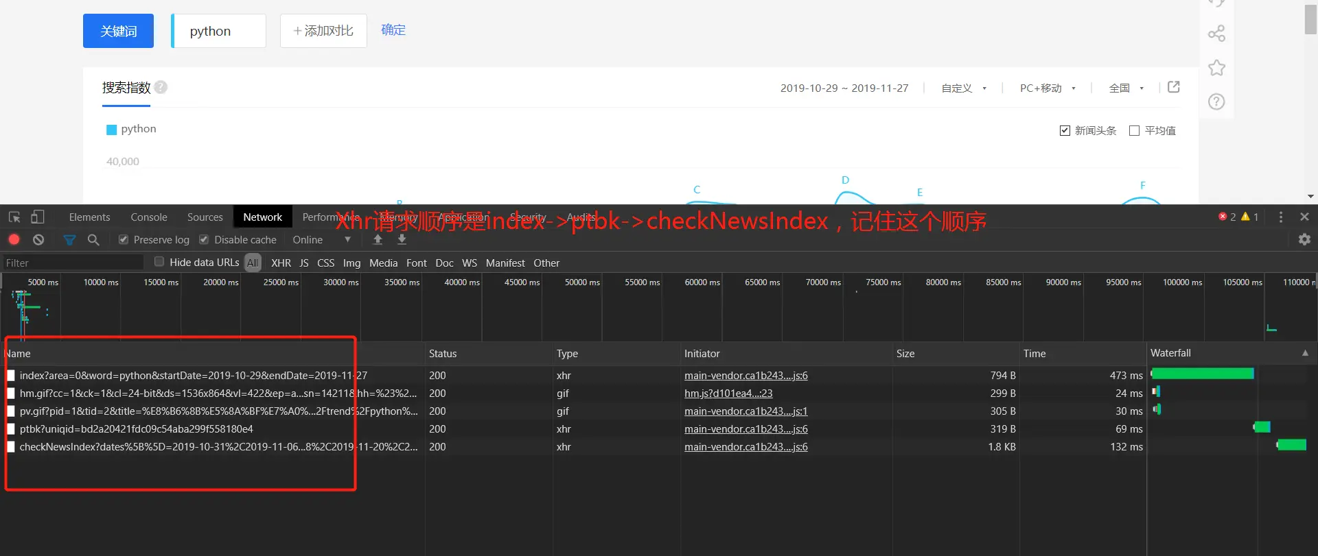
Task: Toggle the network filter funnel icon
Action: coord(69,239)
